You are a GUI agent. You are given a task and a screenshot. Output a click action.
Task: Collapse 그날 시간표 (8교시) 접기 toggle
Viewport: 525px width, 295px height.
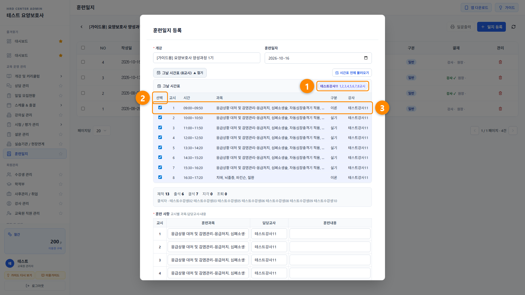(180, 73)
